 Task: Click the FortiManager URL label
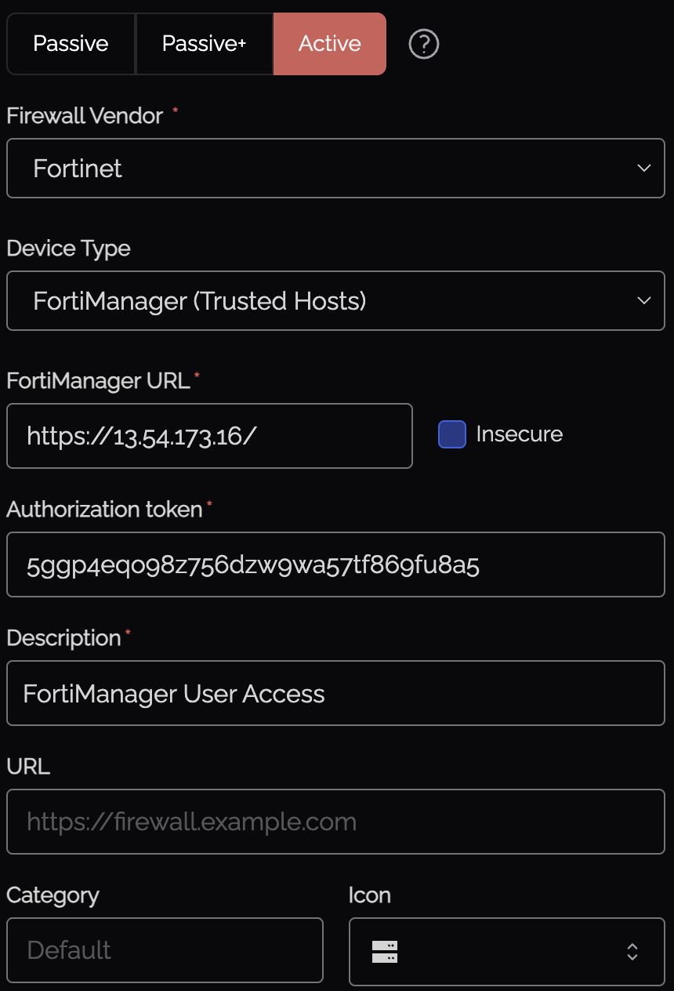click(98, 381)
